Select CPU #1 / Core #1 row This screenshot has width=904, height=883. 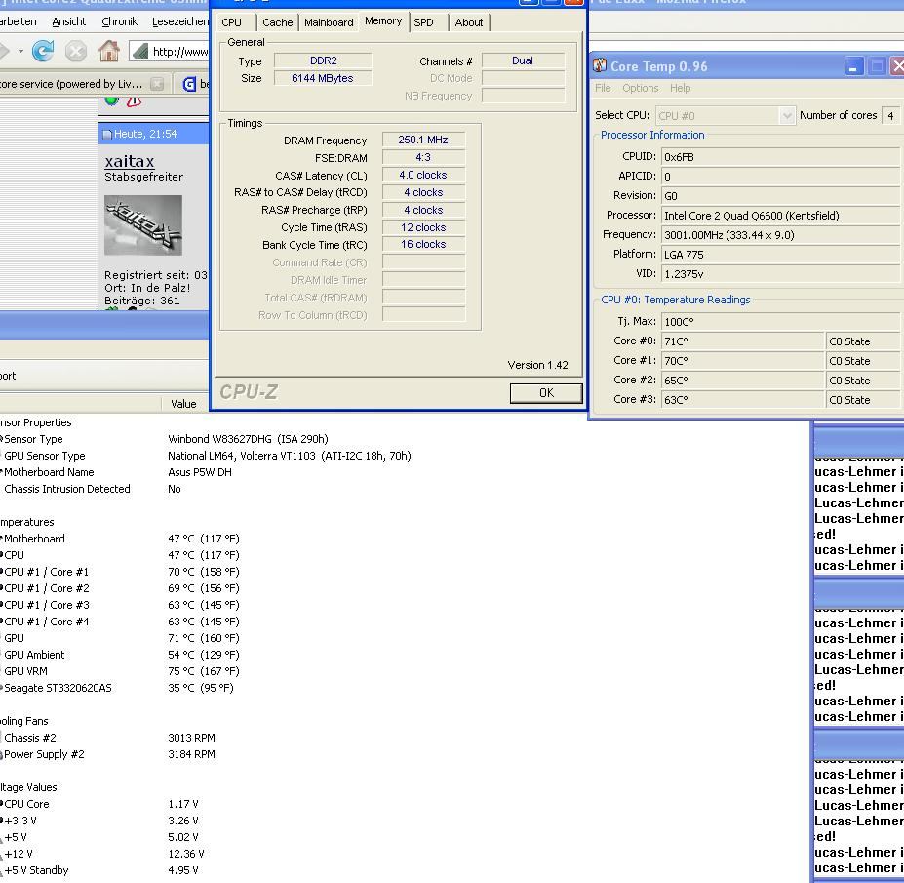120,572
